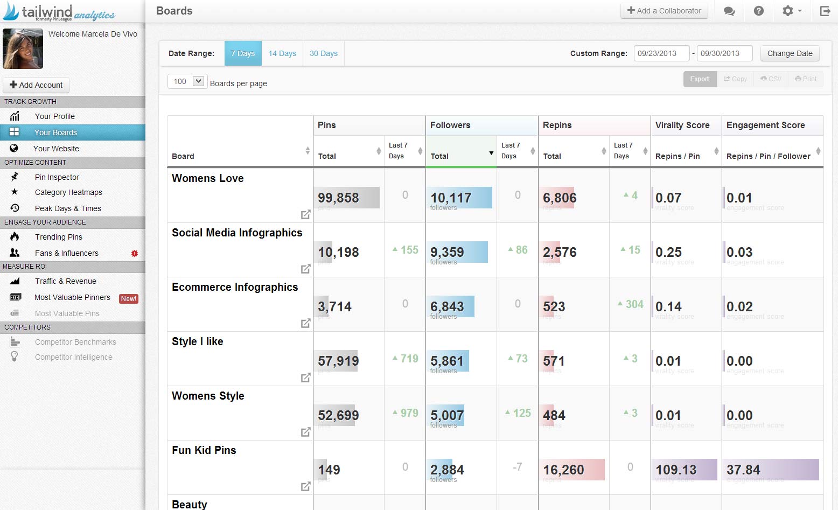Click Marcela De Vivo's profile photo
Image resolution: width=838 pixels, height=510 pixels.
(23, 48)
